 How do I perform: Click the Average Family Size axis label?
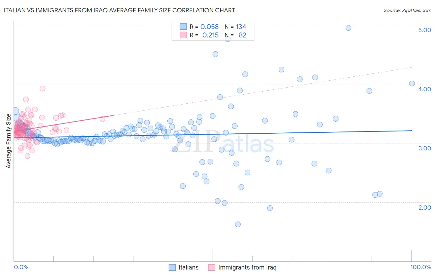pos(8,141)
